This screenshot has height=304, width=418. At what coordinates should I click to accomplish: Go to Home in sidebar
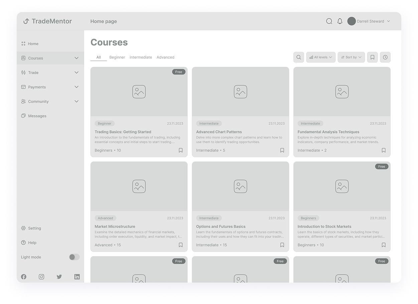tap(50, 43)
